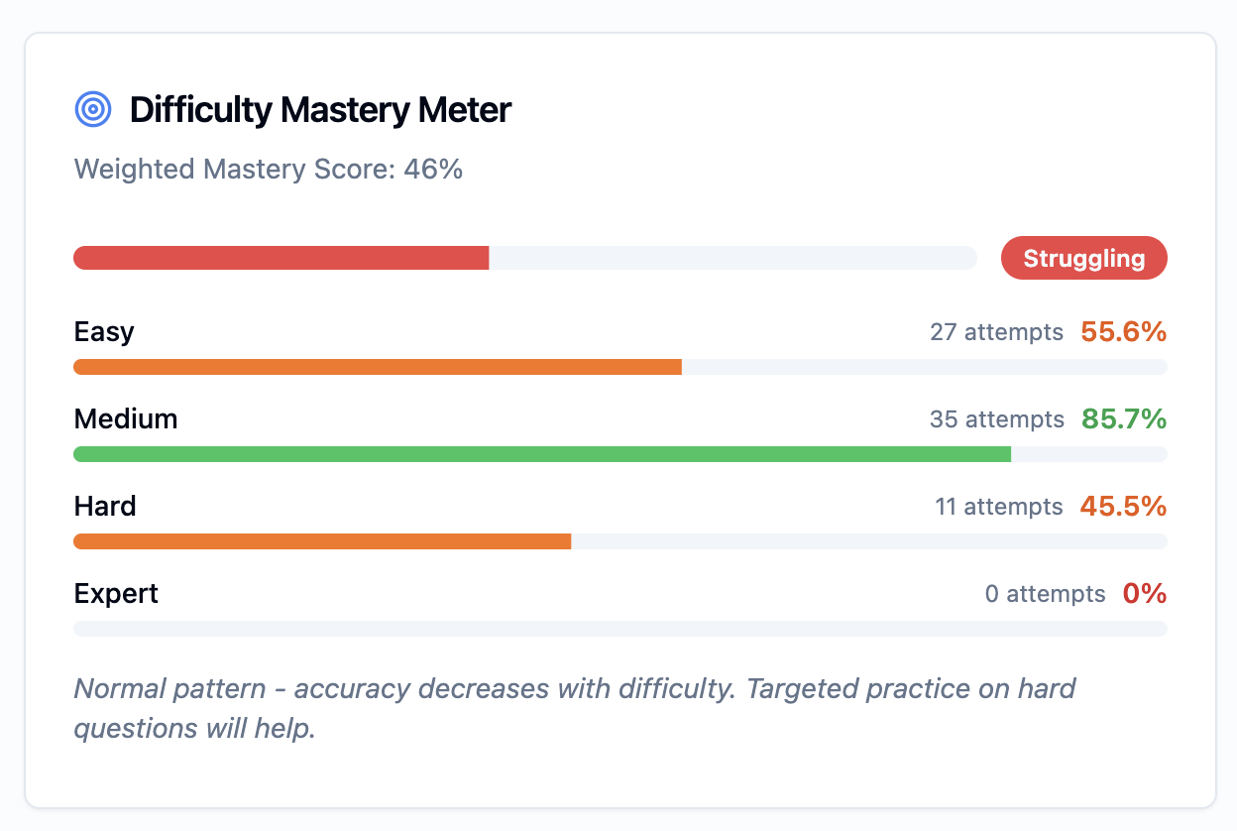Click the 85.7% Medium accuracy value
1237x831 pixels.
1124,418
